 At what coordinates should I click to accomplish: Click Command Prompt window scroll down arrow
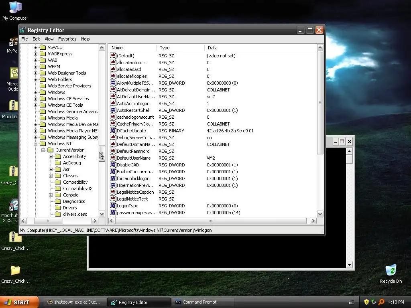pos(349,265)
